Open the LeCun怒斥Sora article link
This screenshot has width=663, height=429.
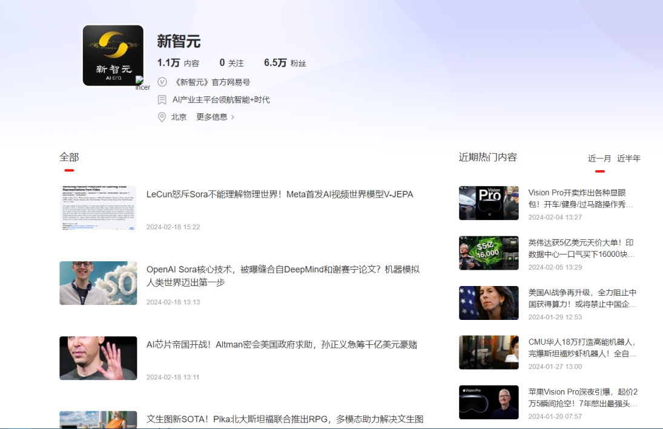click(x=279, y=194)
